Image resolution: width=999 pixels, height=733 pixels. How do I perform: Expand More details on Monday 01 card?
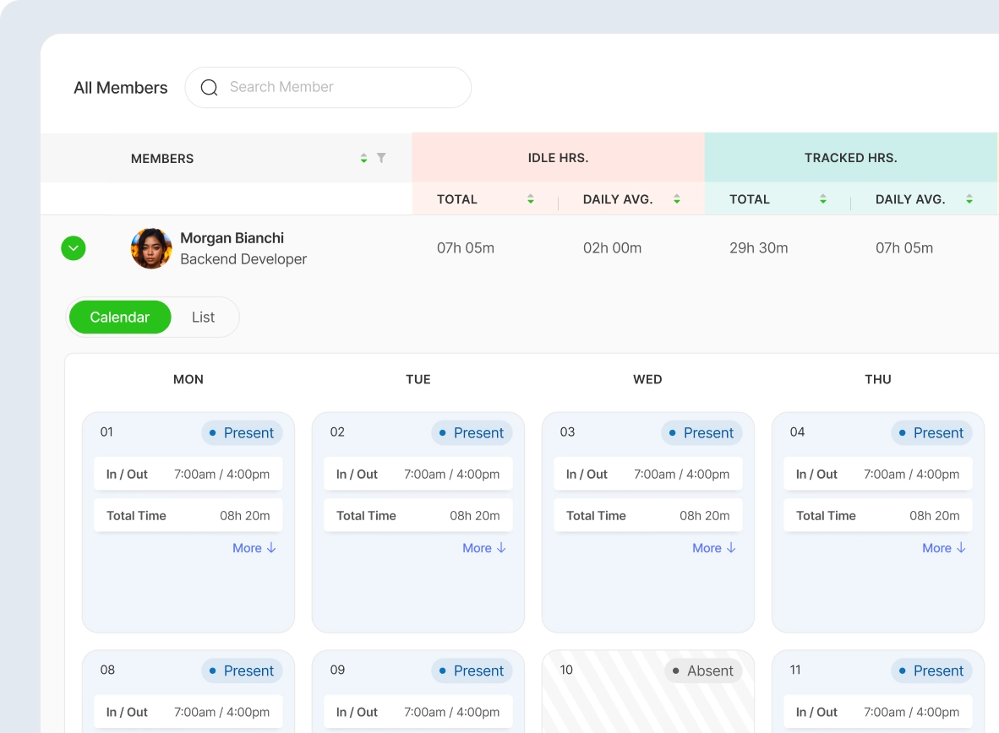[254, 548]
